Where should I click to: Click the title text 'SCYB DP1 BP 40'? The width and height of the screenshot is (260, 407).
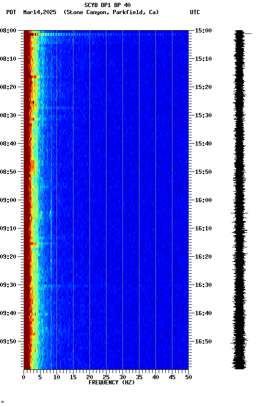coord(107,5)
